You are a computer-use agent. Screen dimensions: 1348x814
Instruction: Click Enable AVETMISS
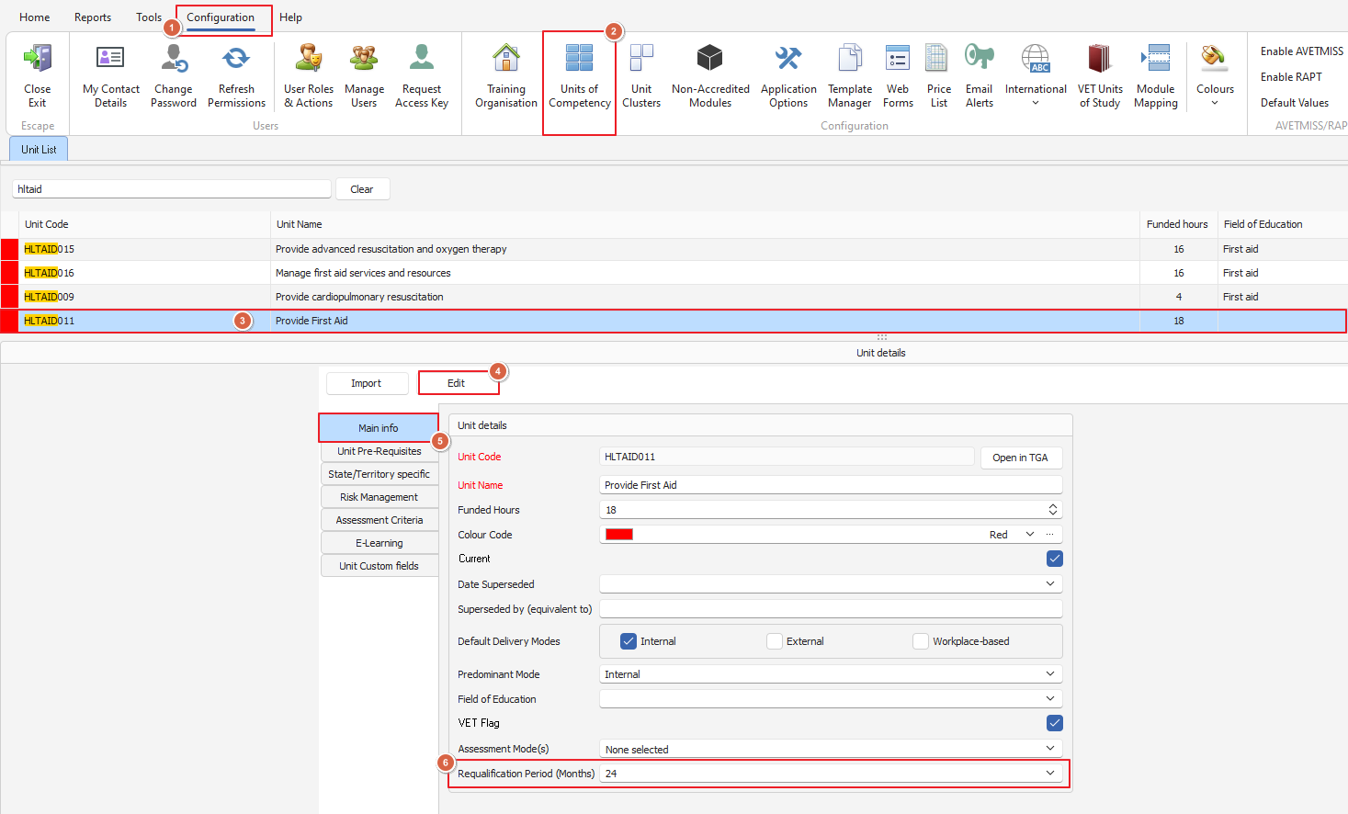tap(1301, 51)
